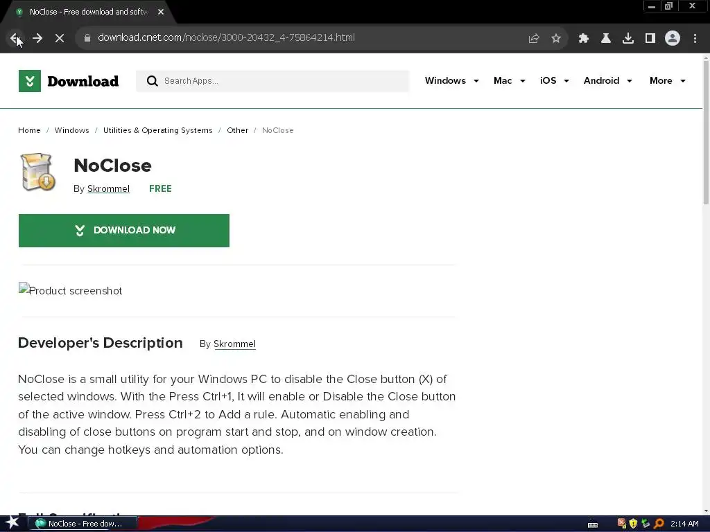The image size is (710, 532).
Task: Go to Home breadcrumb
Action: [29, 130]
